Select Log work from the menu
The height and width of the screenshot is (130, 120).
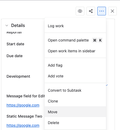[75, 26]
